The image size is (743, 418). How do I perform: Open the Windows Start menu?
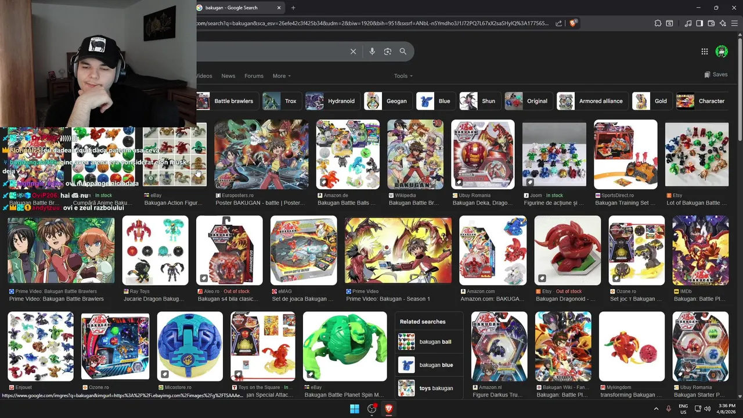pyautogui.click(x=355, y=409)
